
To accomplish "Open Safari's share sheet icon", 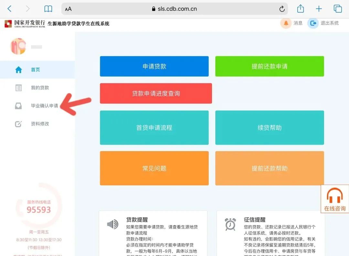I will click(x=300, y=8).
